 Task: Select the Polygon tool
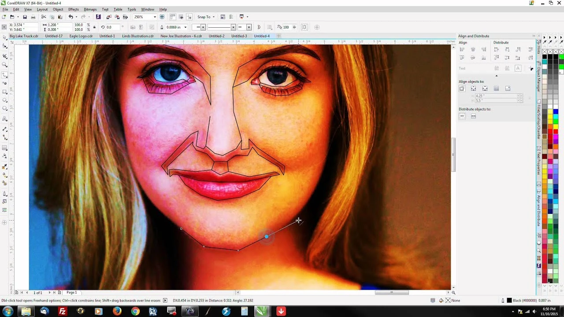click(x=4, y=108)
